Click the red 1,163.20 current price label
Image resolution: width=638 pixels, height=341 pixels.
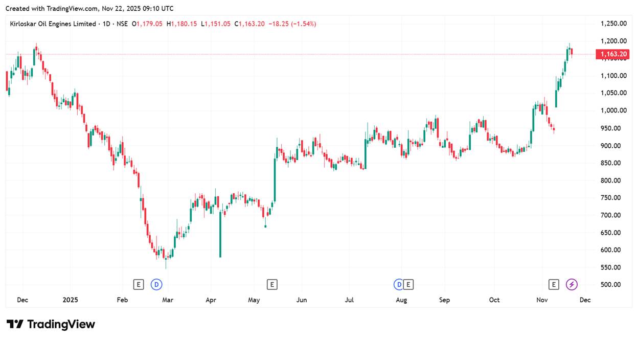[614, 54]
